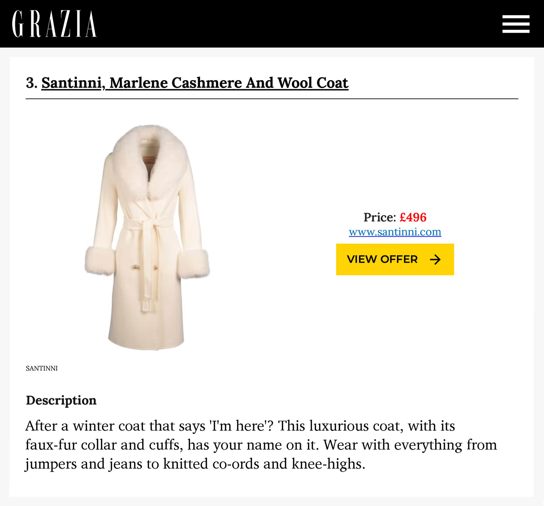Click the hem of the coat image
This screenshot has width=544, height=506.
point(147,343)
